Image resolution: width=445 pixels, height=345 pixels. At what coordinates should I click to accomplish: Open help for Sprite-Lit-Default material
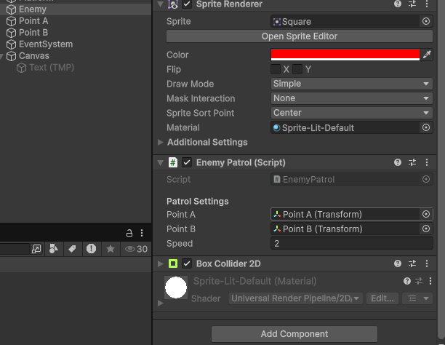click(407, 281)
